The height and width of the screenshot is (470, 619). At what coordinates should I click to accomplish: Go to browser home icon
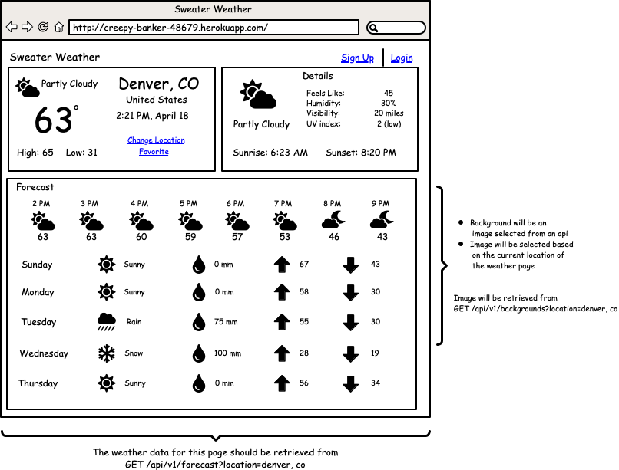pos(58,28)
